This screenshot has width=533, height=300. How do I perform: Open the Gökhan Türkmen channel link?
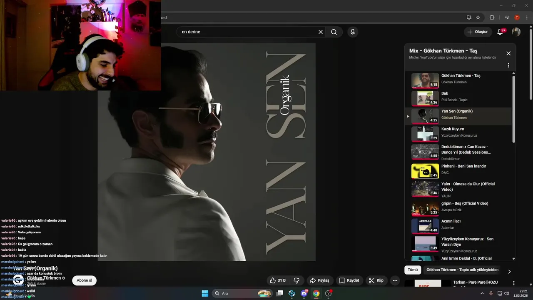tap(44, 278)
